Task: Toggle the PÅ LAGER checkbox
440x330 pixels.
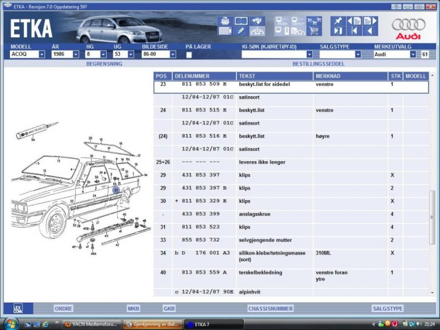Action: coord(189,55)
